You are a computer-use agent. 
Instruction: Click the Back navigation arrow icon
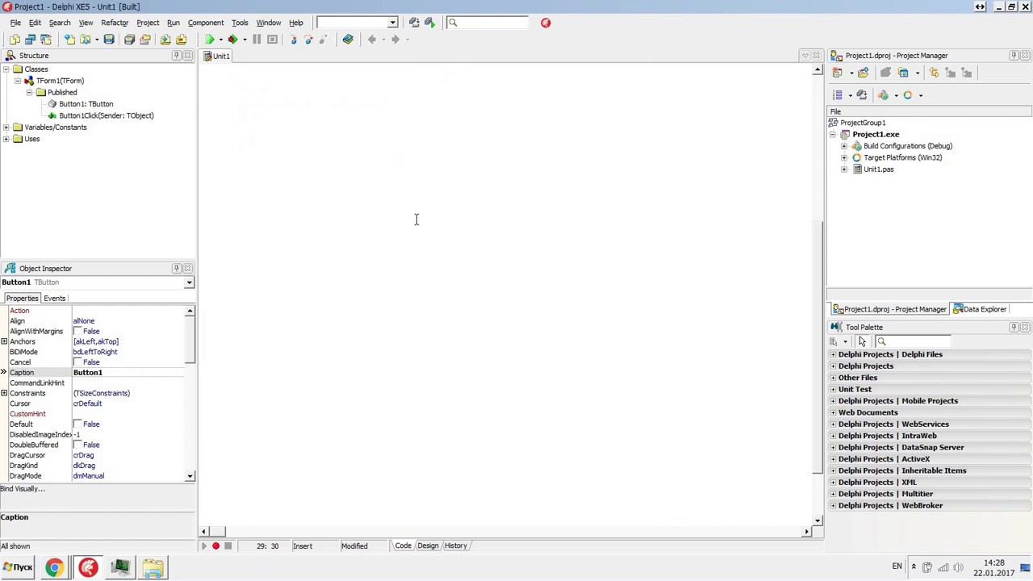point(372,39)
